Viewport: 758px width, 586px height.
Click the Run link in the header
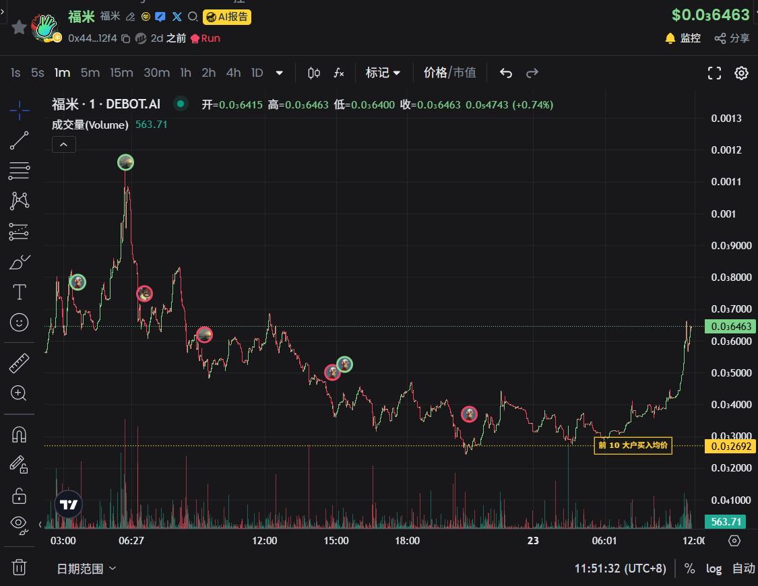pyautogui.click(x=205, y=38)
